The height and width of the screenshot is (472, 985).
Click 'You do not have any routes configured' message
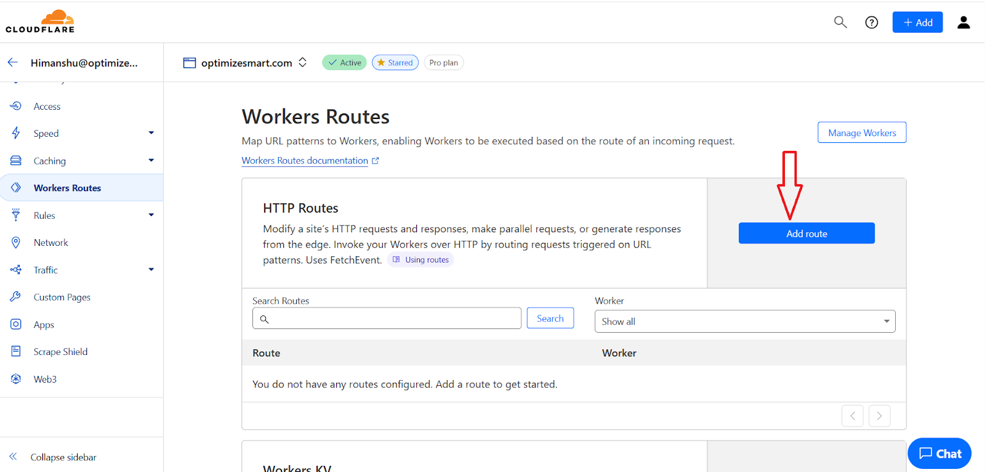click(x=404, y=384)
